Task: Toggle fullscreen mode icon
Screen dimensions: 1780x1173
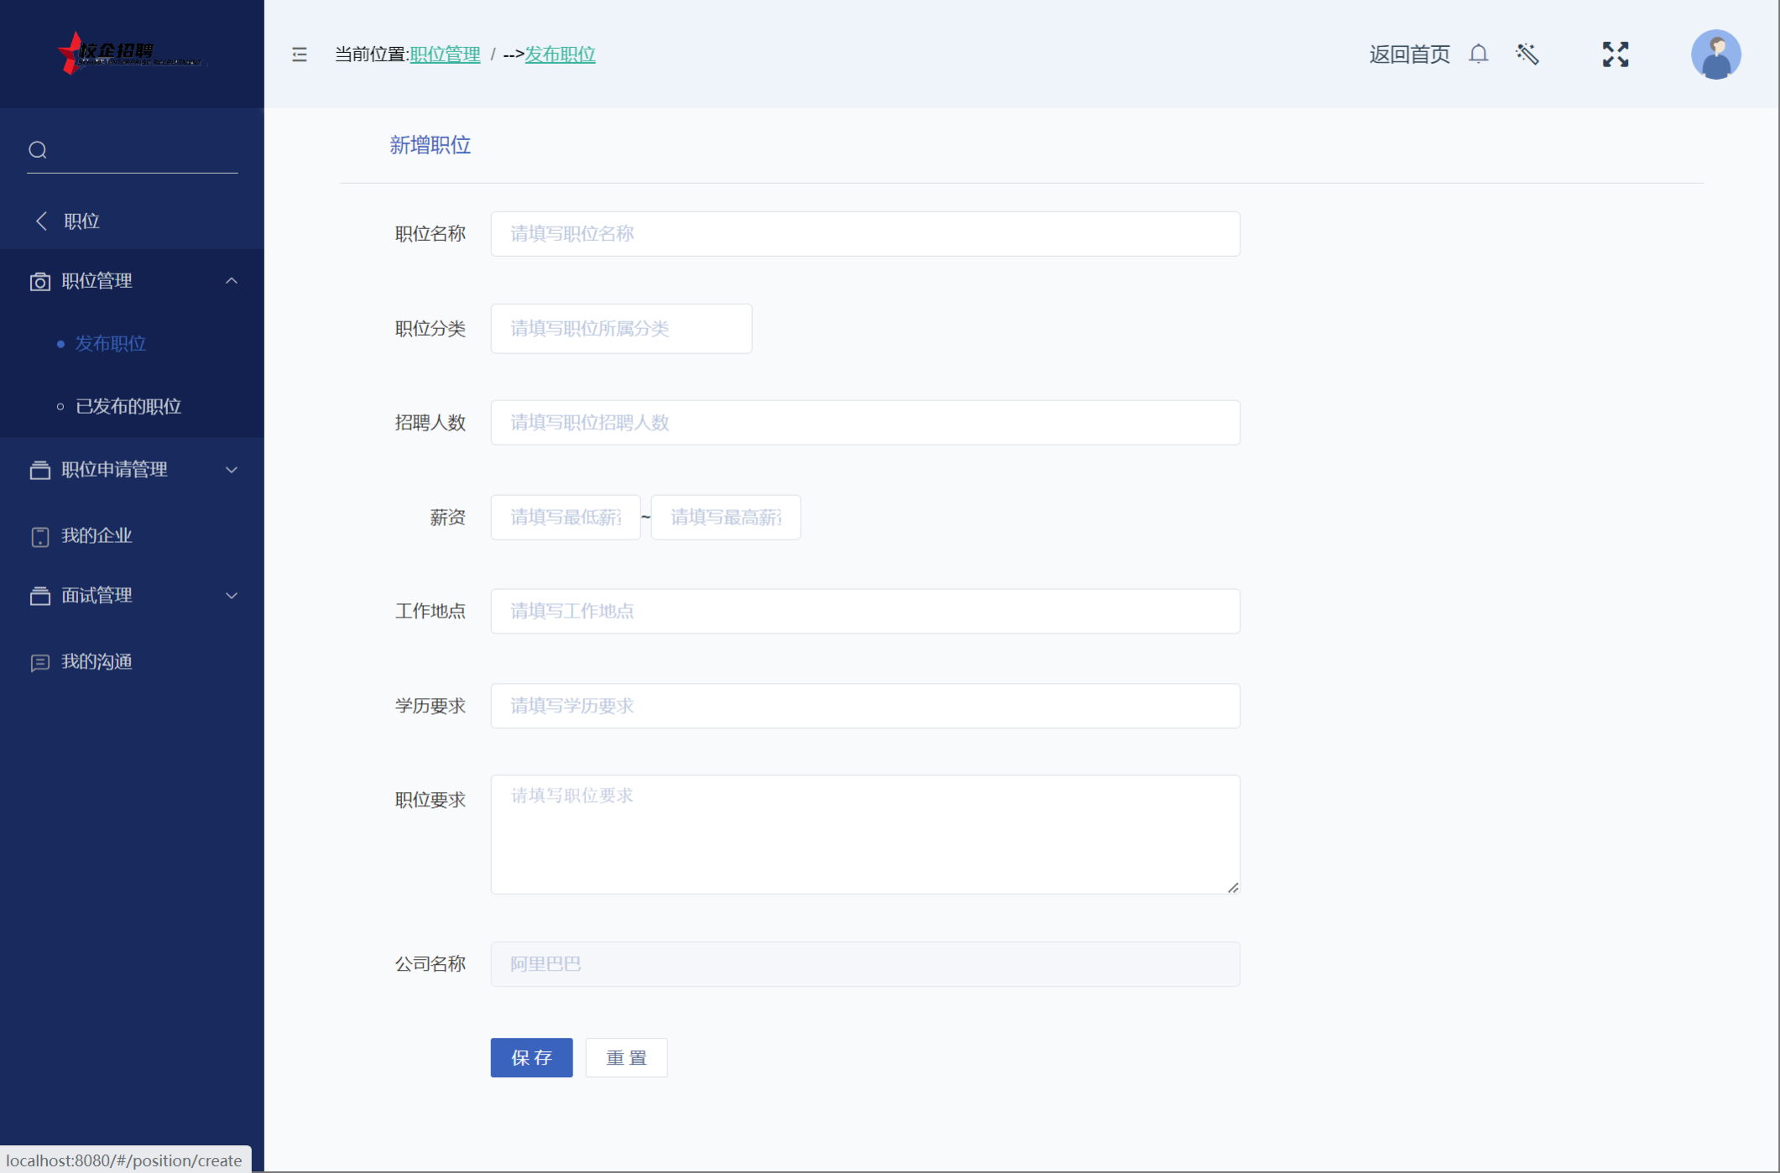Action: 1615,55
